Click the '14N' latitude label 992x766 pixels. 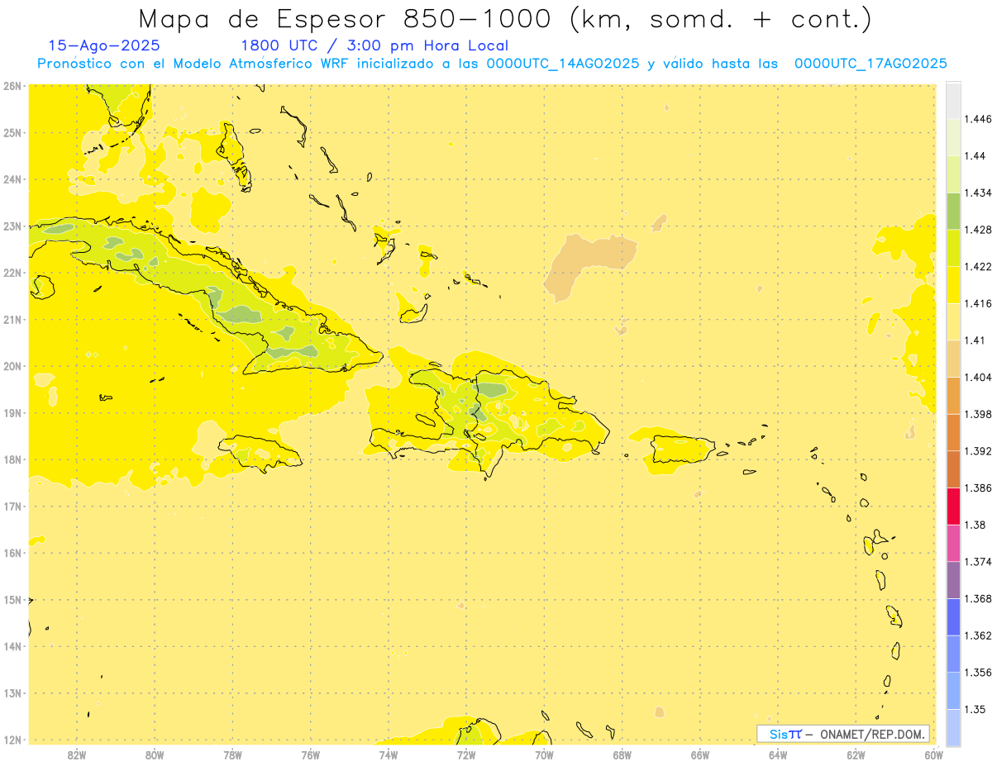12,646
